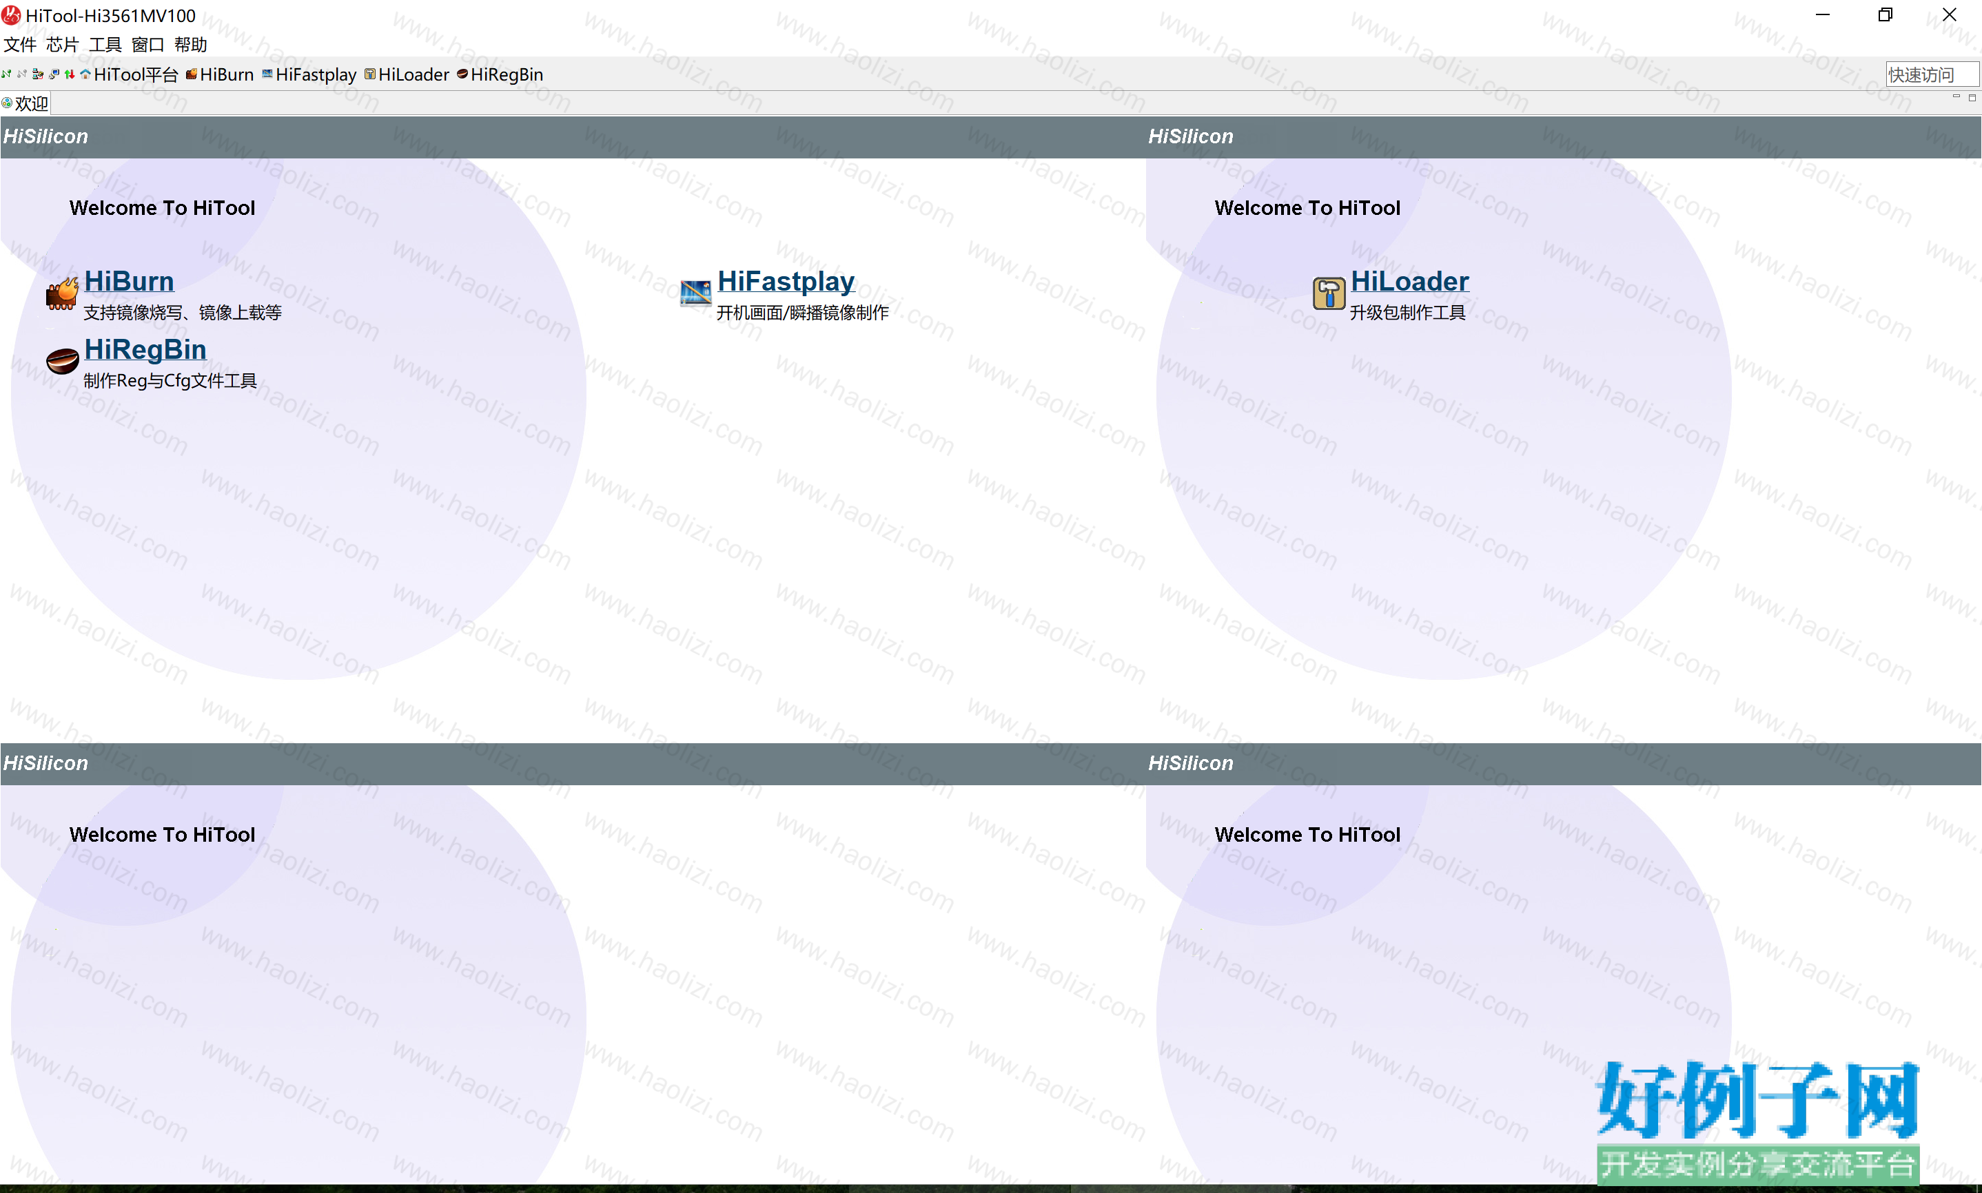Open HiBurn from the toolbar
1982x1193 pixels.
(x=221, y=75)
